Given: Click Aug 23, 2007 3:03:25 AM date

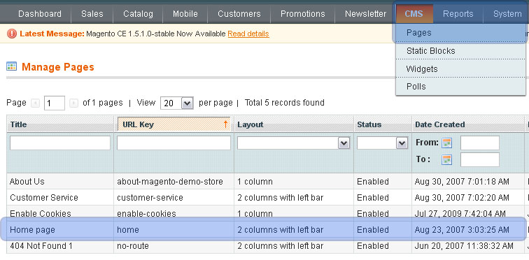Looking at the screenshot, I should pyautogui.click(x=462, y=230).
